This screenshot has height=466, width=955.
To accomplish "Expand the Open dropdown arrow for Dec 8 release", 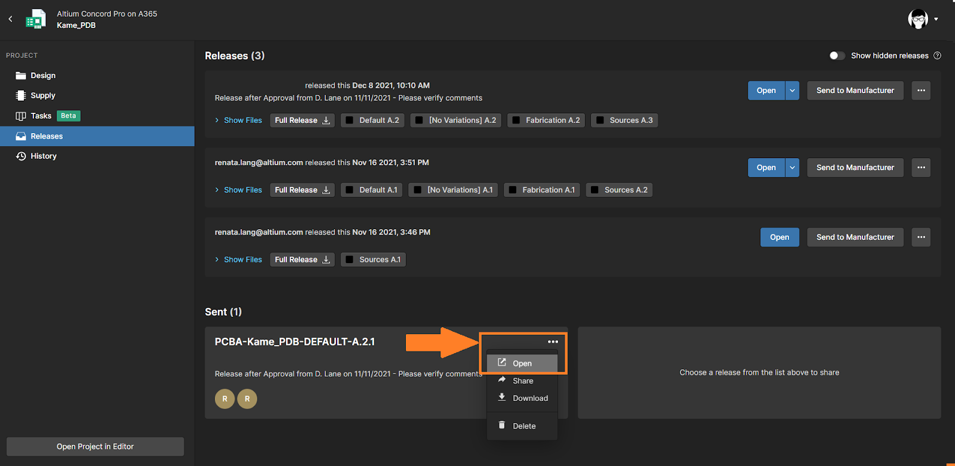I will click(792, 91).
